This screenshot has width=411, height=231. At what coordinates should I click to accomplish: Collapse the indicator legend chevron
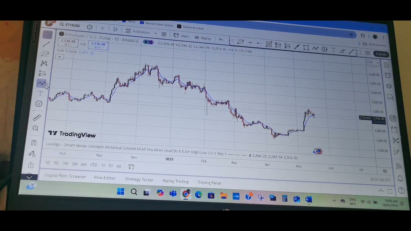pos(59,57)
